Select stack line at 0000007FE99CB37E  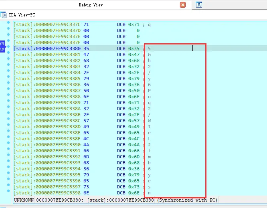[47, 36]
